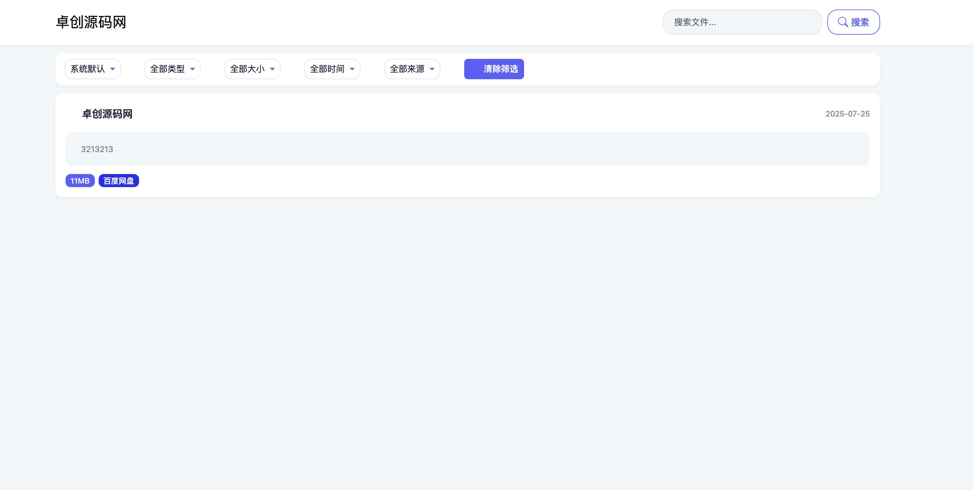Click the date 2025-07-25 on result
This screenshot has height=490, width=973.
pos(847,114)
